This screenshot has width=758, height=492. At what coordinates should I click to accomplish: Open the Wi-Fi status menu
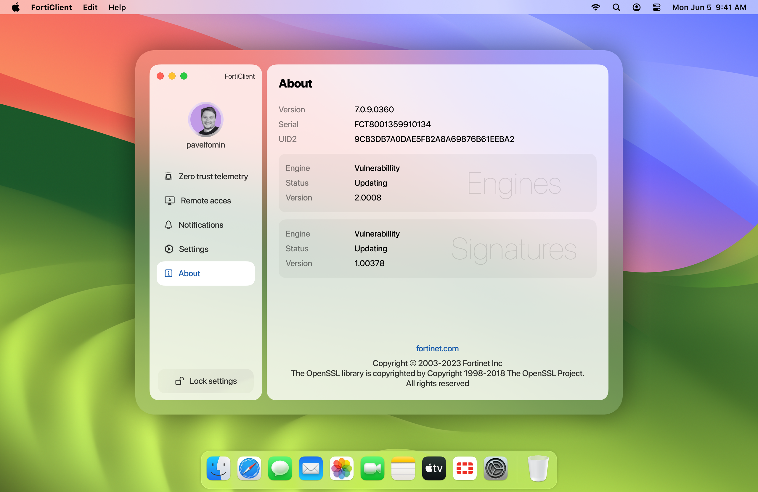(595, 7)
